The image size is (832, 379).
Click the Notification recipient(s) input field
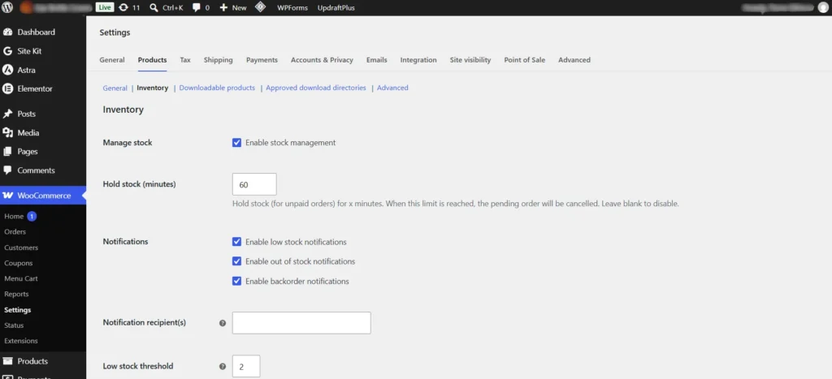click(301, 323)
